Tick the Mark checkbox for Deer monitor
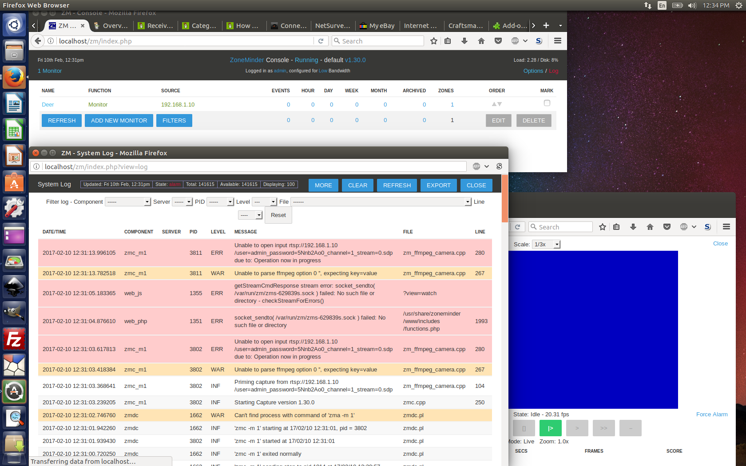The width and height of the screenshot is (746, 466). coord(547,103)
